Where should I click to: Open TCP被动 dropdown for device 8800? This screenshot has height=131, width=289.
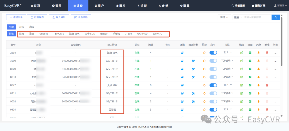tap(227, 69)
